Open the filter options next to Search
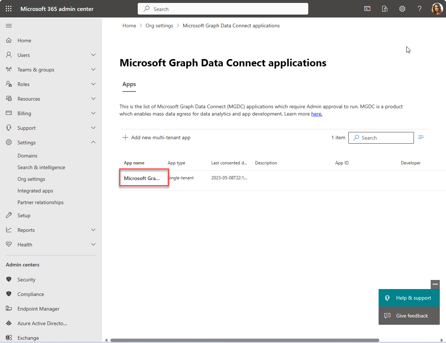The width and height of the screenshot is (446, 343). [x=421, y=137]
